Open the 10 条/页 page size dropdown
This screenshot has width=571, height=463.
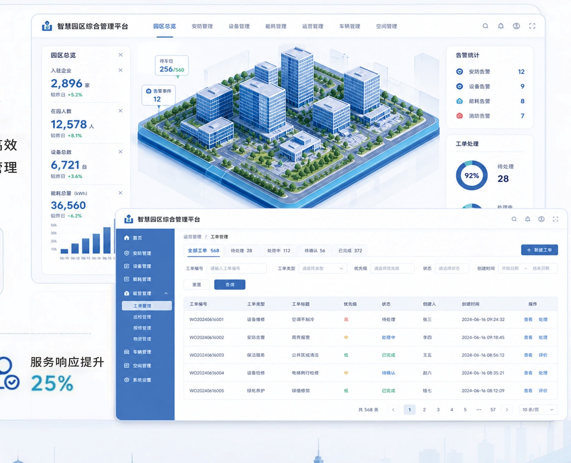point(538,410)
